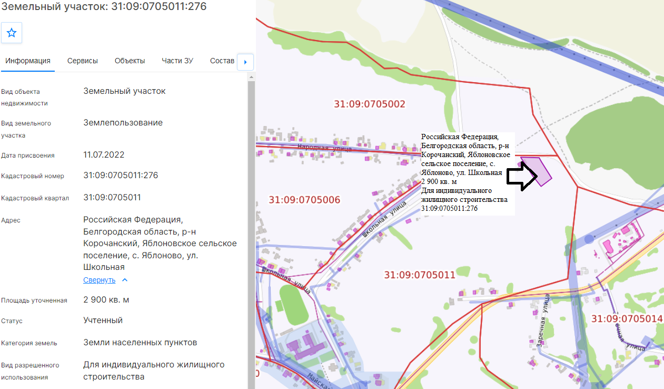Click the Категория земель field label
664x389 pixels.
pyautogui.click(x=29, y=343)
